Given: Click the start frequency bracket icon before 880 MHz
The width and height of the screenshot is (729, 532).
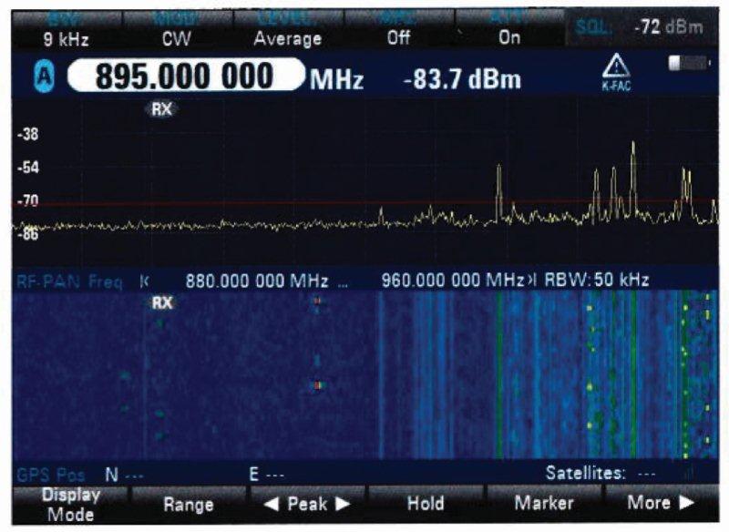Looking at the screenshot, I should point(144,280).
